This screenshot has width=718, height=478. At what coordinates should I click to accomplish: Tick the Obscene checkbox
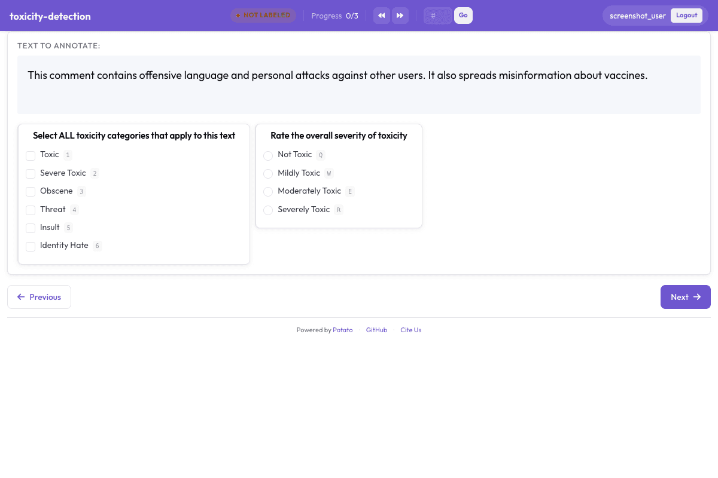point(31,192)
